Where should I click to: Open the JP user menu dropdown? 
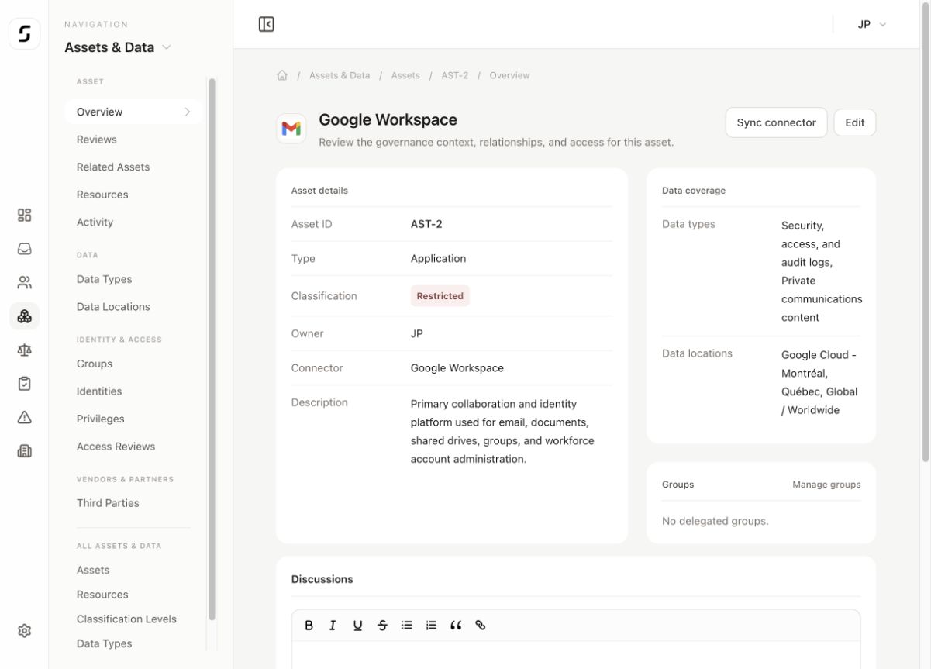[x=871, y=24]
